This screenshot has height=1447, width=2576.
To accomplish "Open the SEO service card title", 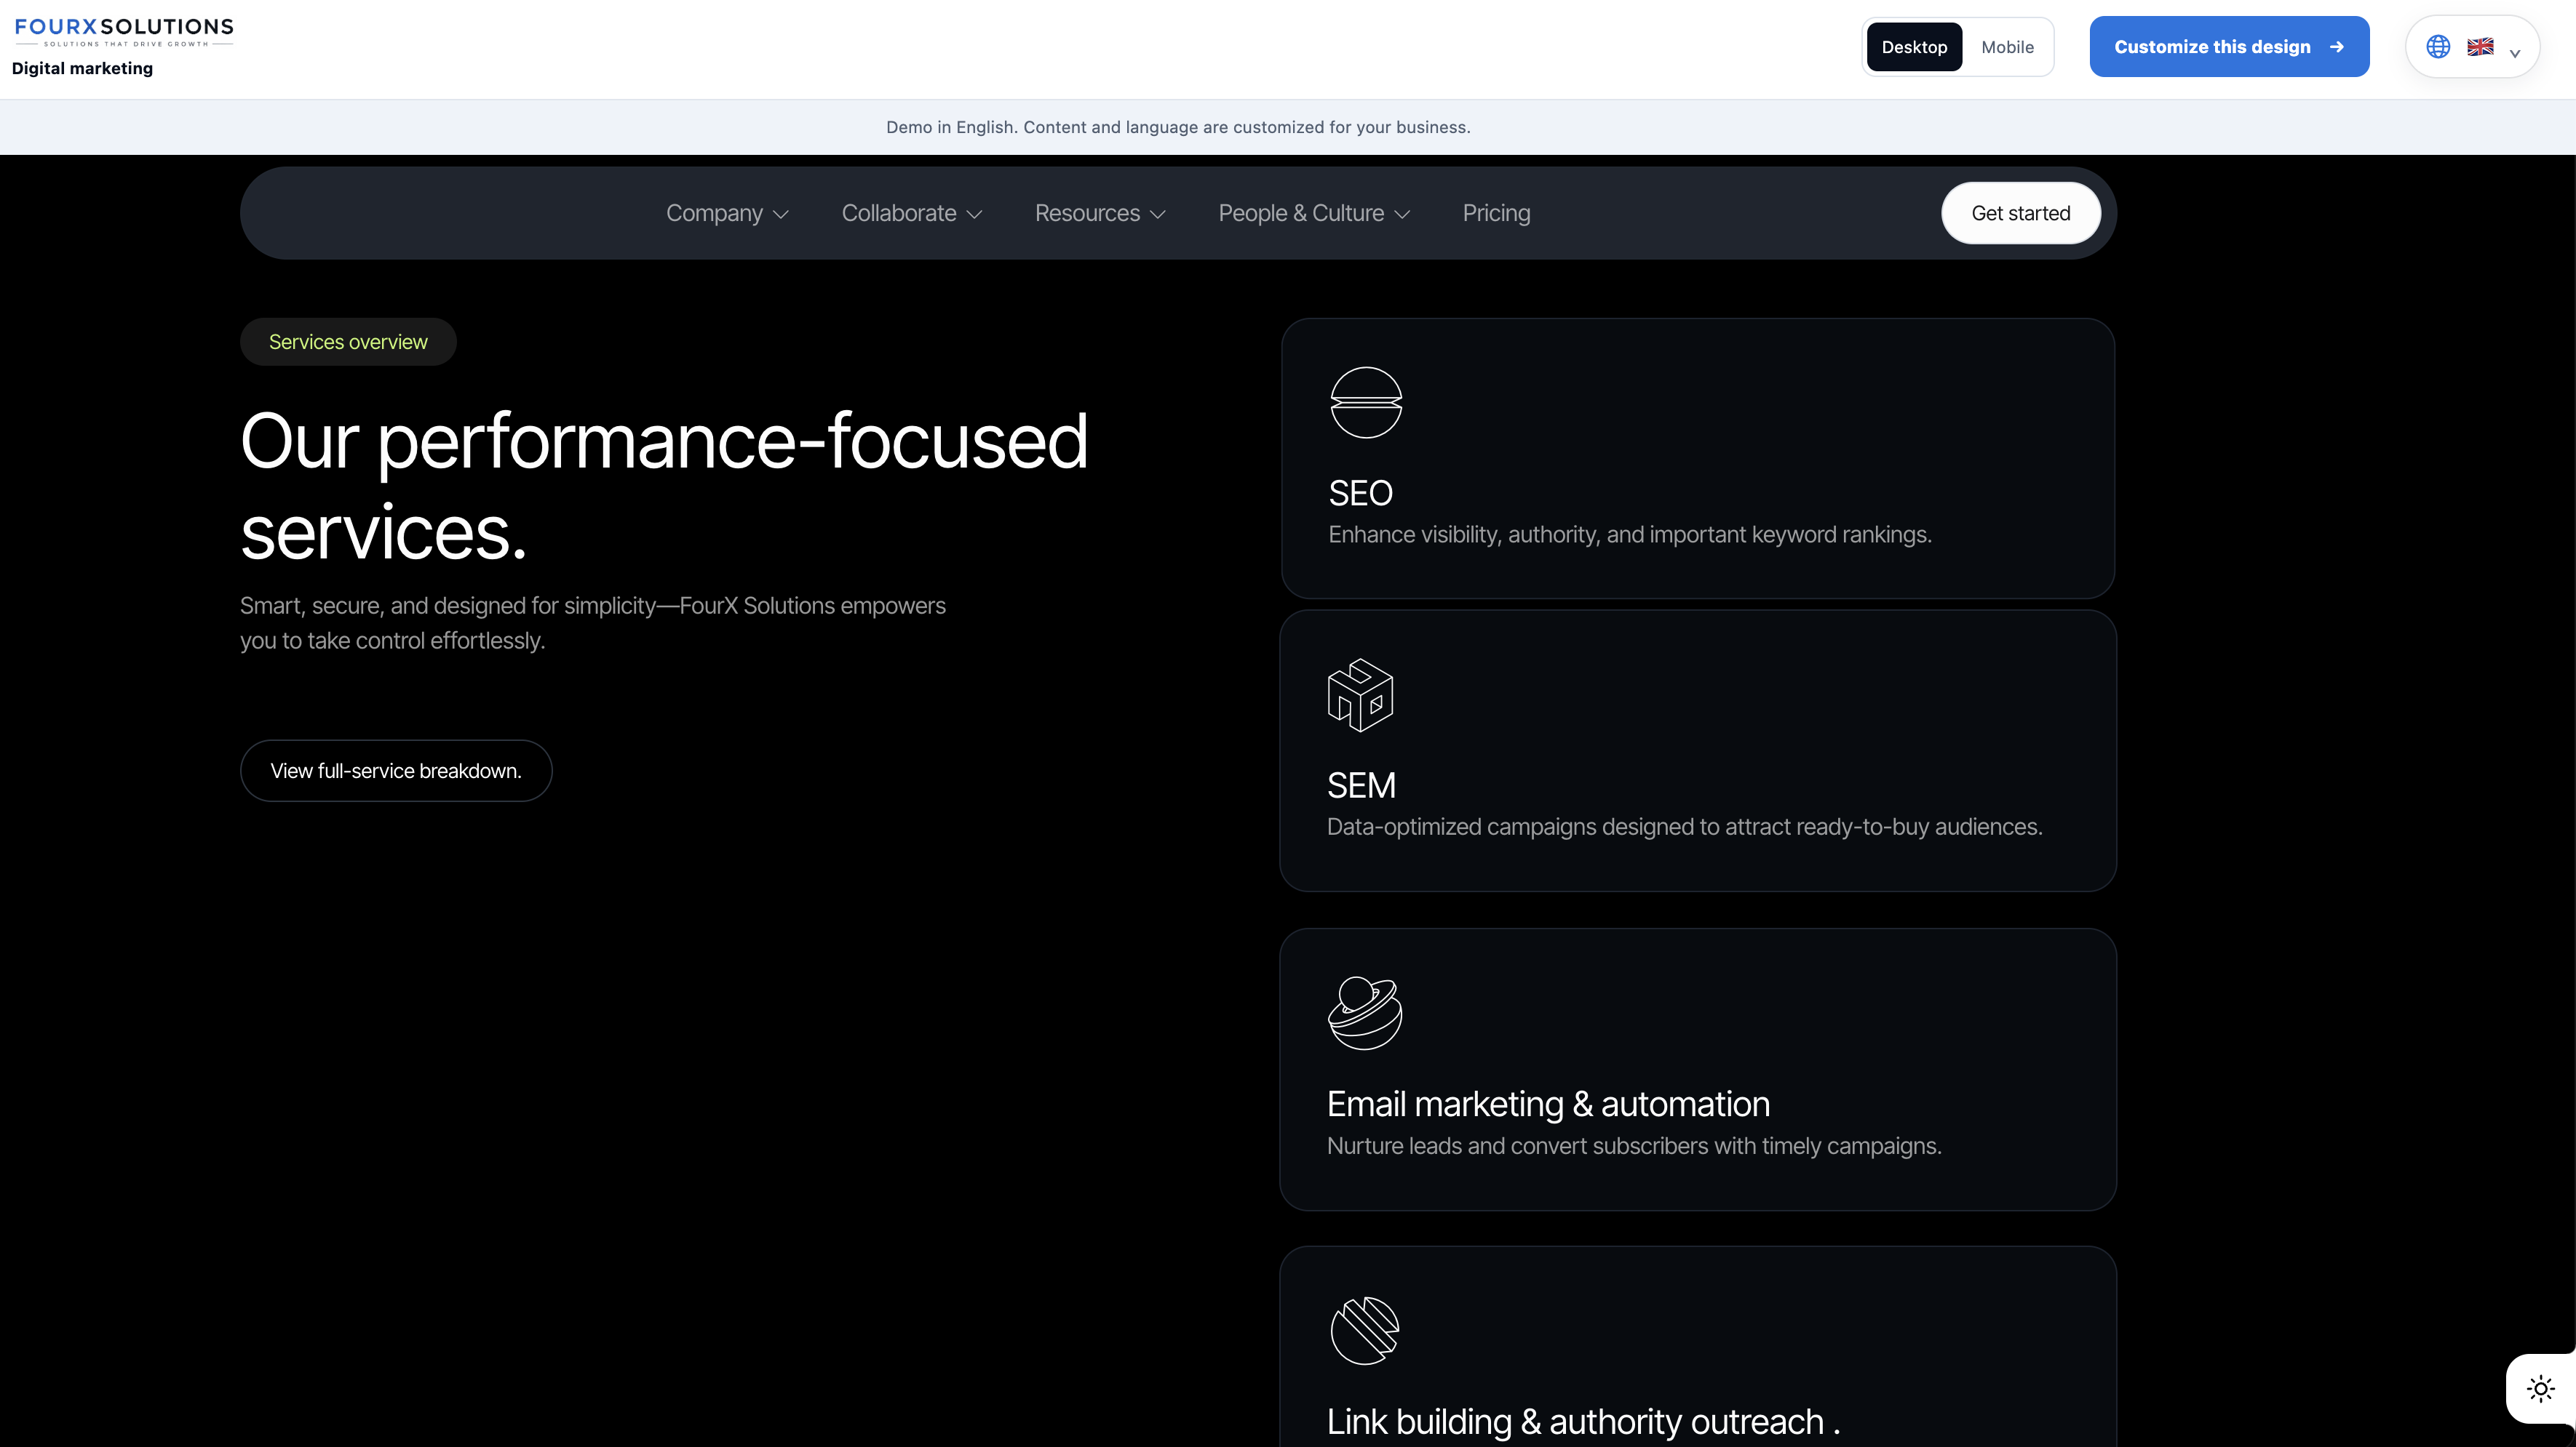I will (1360, 493).
